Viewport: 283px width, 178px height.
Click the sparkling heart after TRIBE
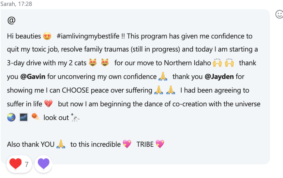coord(160,144)
